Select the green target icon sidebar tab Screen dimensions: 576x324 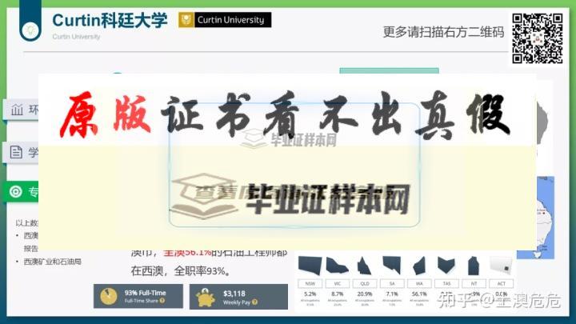[x=22, y=191]
